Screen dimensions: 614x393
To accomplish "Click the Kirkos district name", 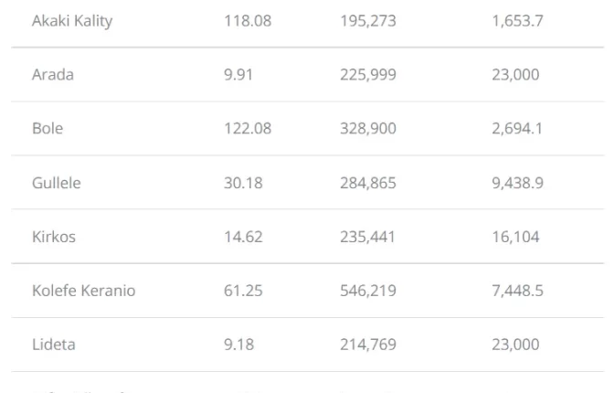I will click(54, 237).
